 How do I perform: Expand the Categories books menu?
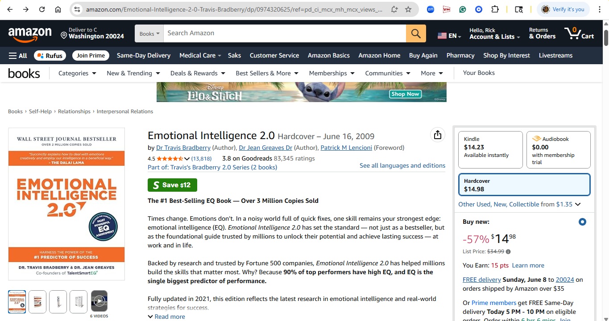click(x=77, y=73)
